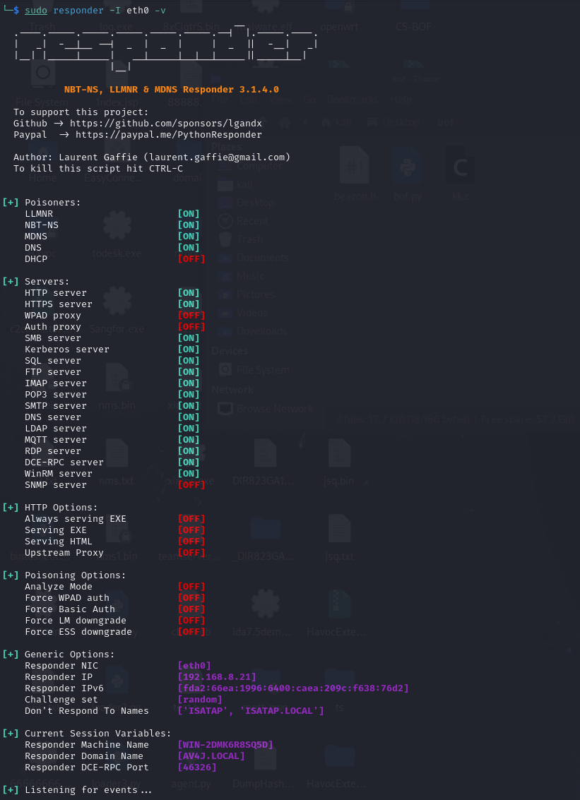
Task: Click the [OFF] status beside SNMP server
Action: (191, 484)
